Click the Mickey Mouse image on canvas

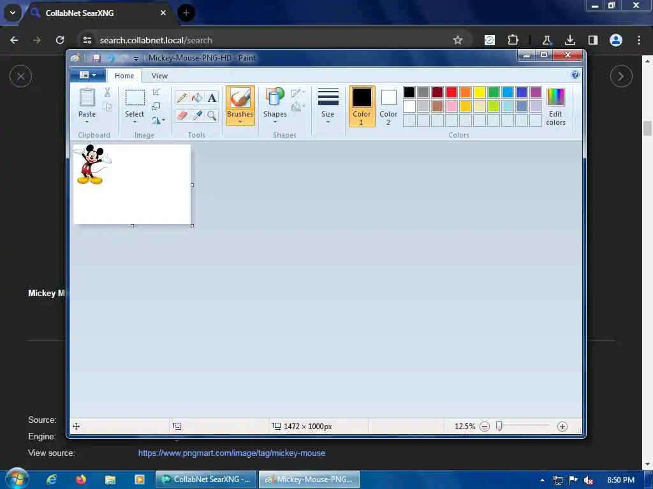[x=92, y=164]
